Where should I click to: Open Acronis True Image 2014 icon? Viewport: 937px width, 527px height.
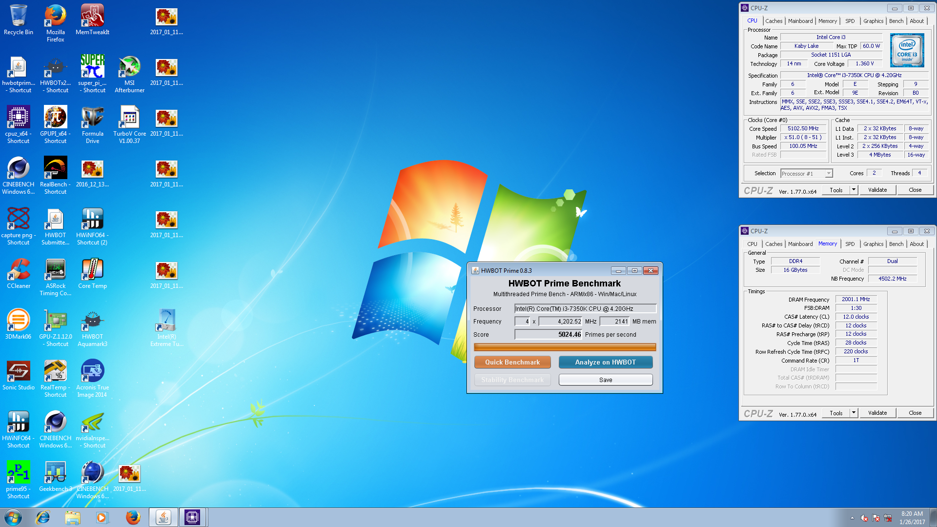[x=92, y=379]
